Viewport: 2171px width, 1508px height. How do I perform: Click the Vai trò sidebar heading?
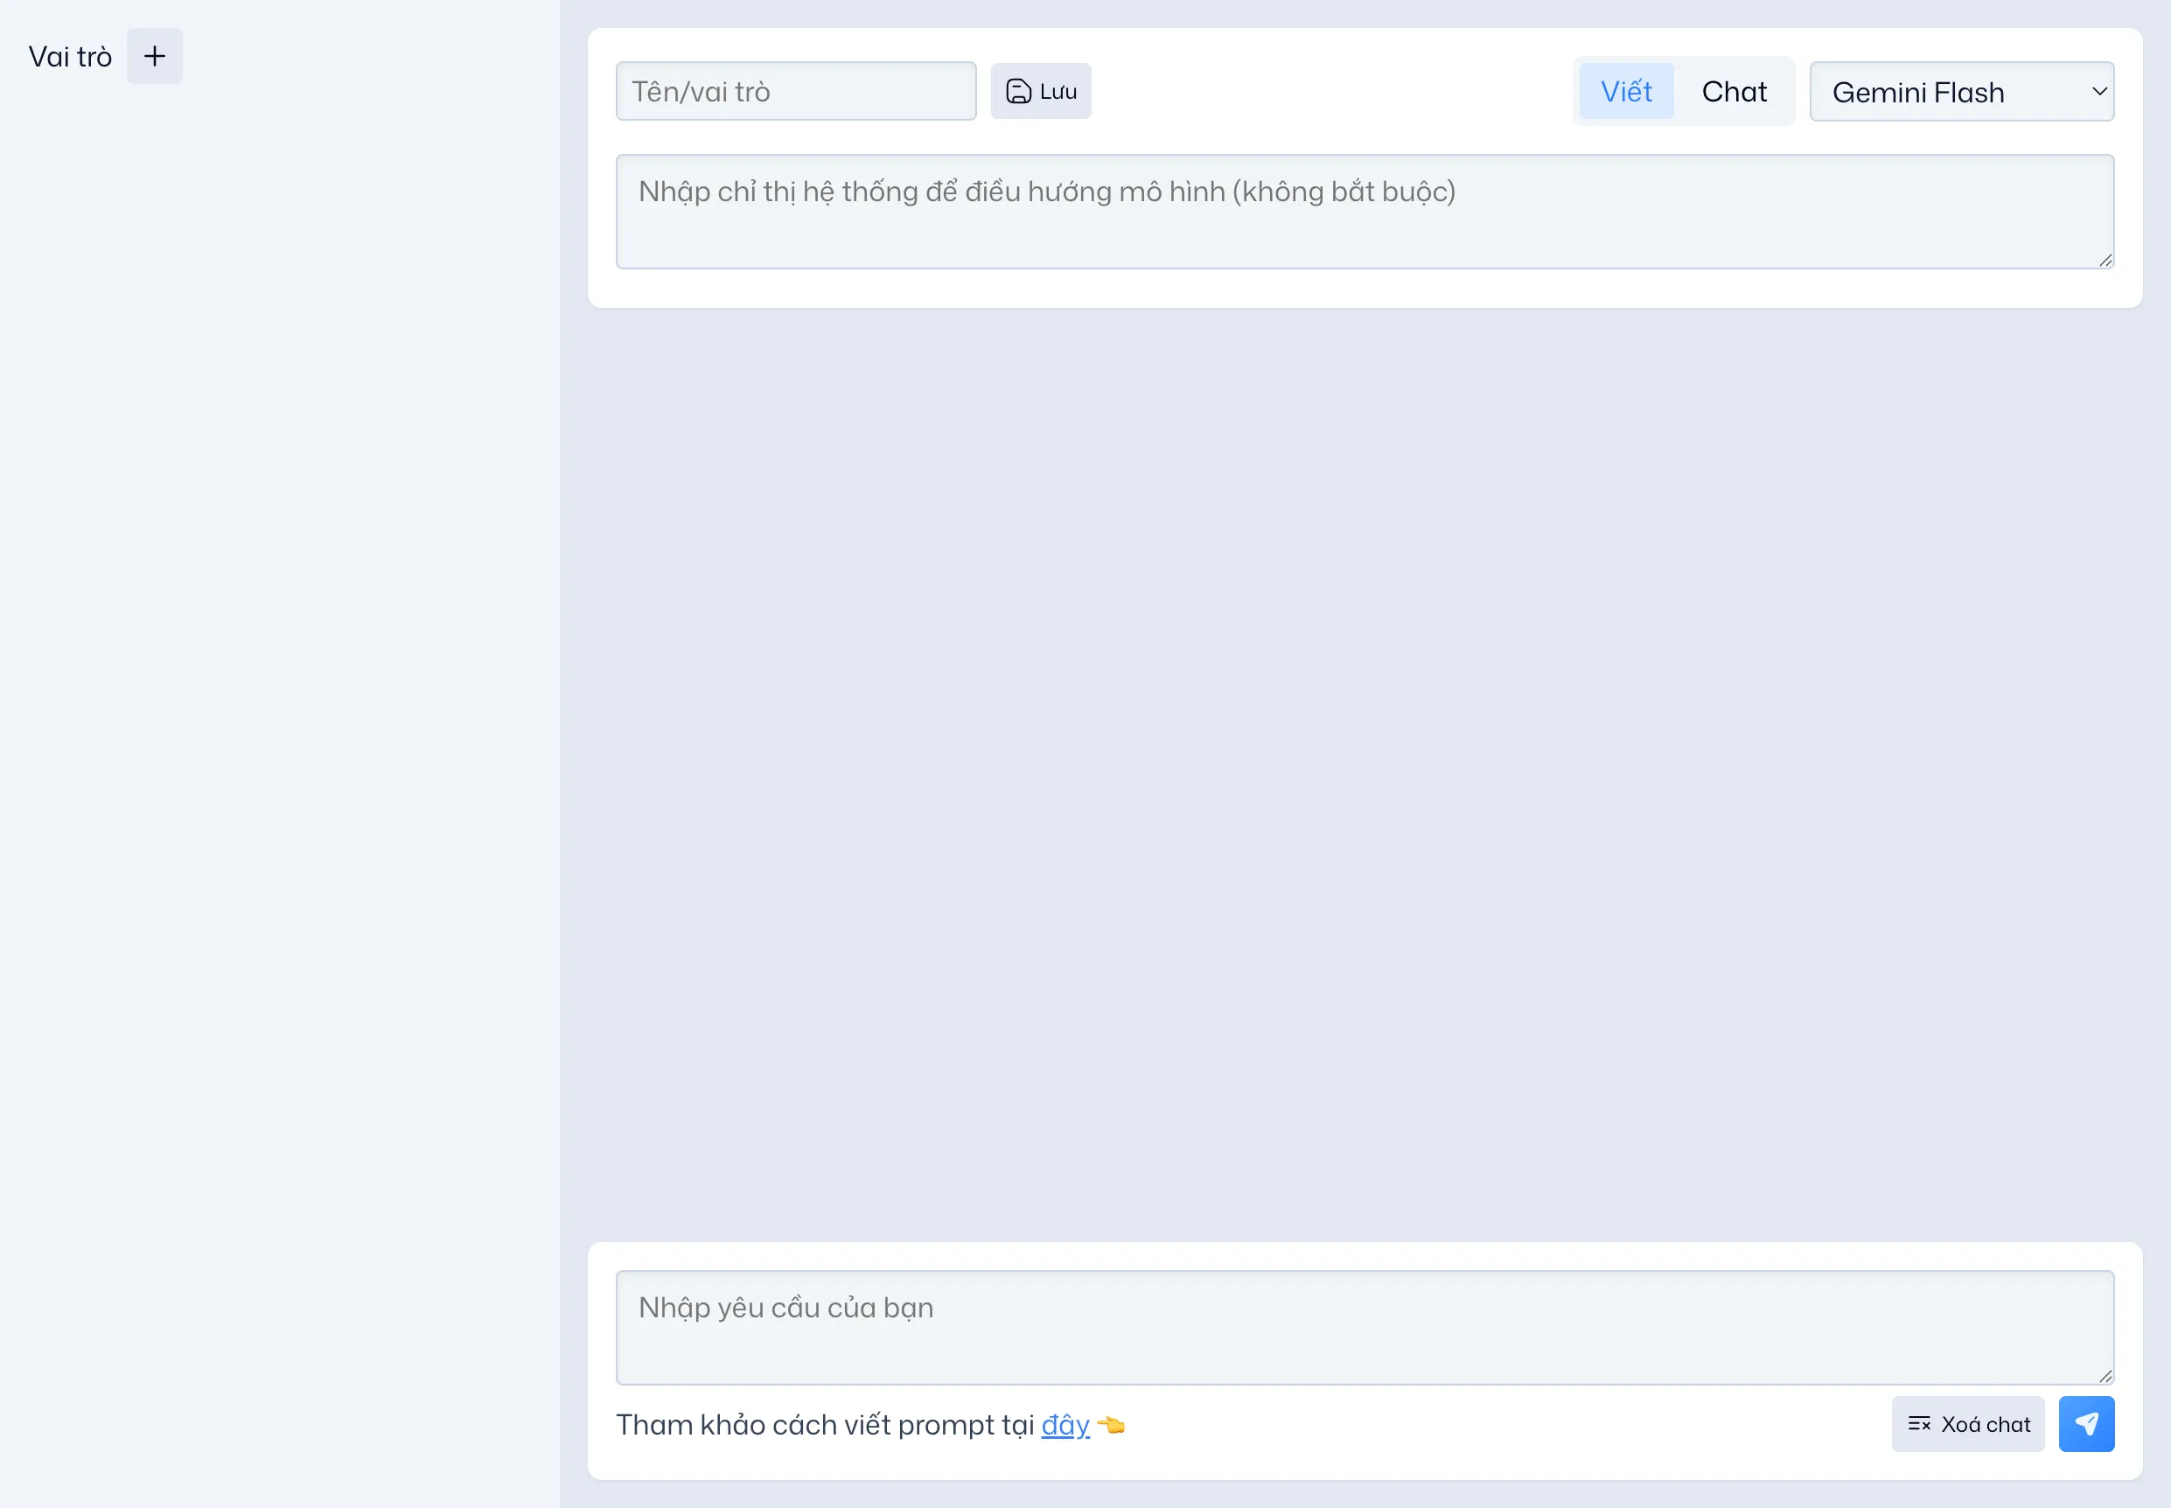[x=70, y=57]
